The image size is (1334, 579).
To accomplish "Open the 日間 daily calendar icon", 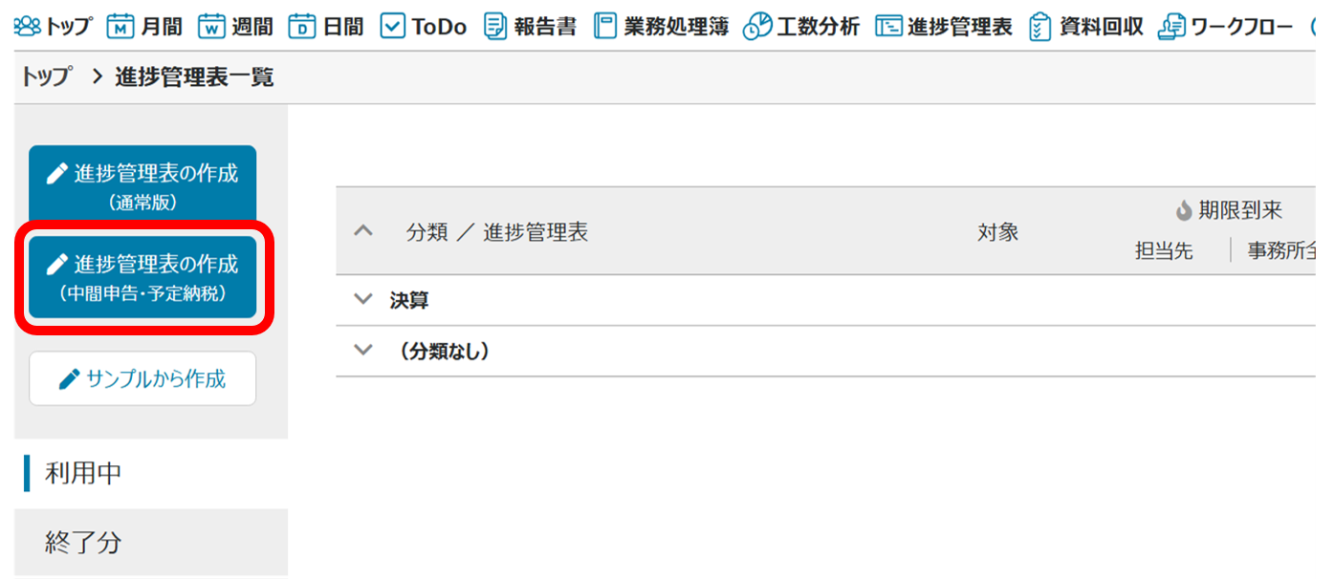I will coord(301,27).
